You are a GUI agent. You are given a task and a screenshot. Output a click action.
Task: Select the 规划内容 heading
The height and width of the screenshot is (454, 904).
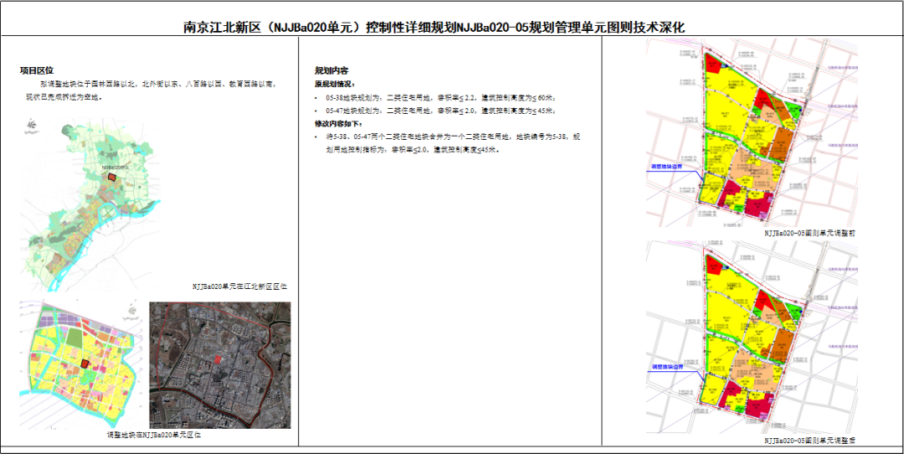point(331,71)
